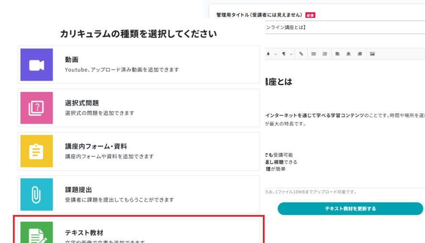Align text to the right
Image resolution: width=425 pixels, height=243 pixels.
pos(360,54)
